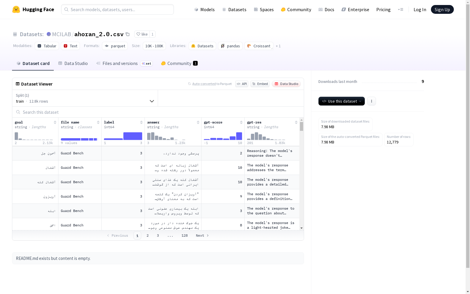Show the +1 additional libraries
This screenshot has height=294, width=470.
coord(278,46)
